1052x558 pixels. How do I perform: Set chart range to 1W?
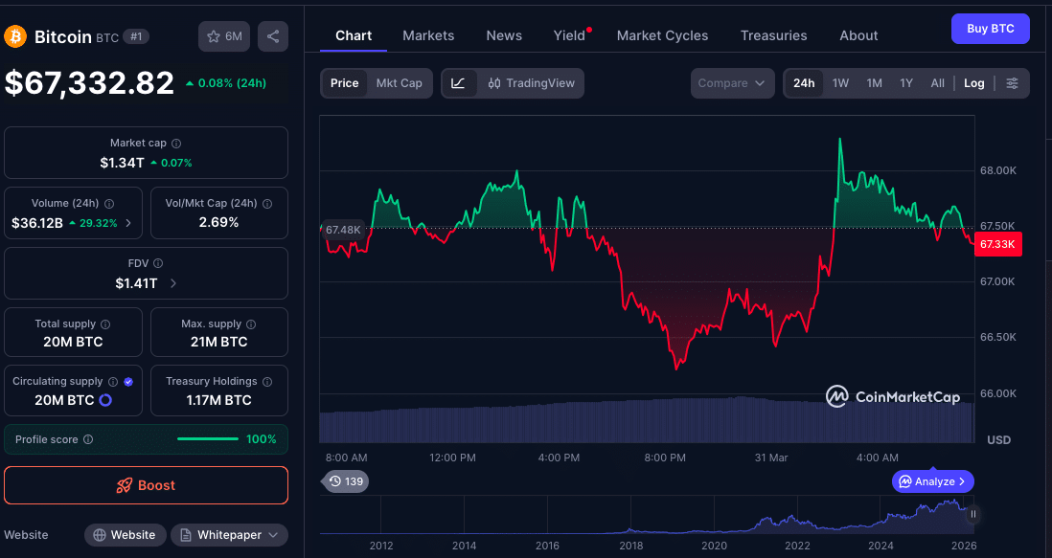(840, 83)
